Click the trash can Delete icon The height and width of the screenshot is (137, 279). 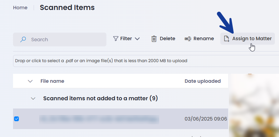pyautogui.click(x=154, y=38)
